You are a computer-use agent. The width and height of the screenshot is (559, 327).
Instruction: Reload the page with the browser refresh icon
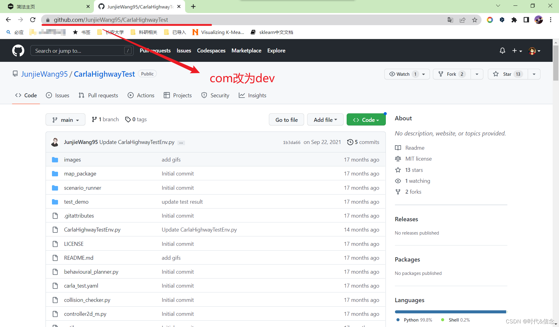point(33,20)
